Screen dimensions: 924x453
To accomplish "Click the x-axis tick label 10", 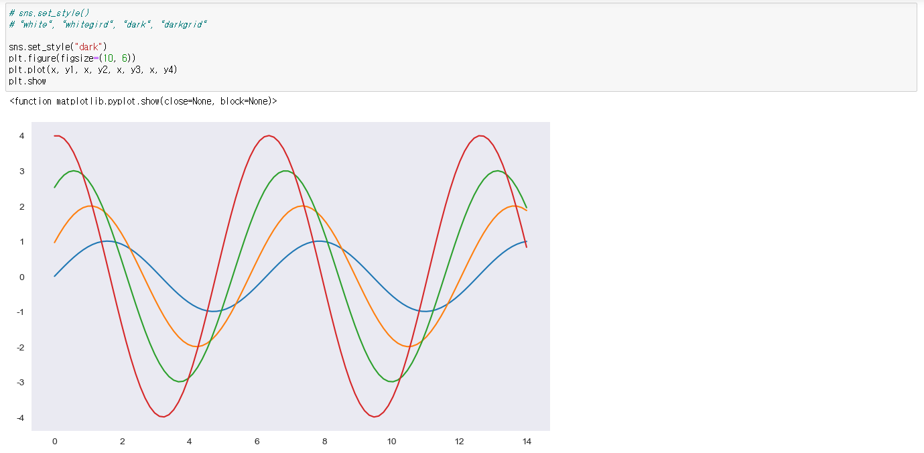I will point(392,442).
